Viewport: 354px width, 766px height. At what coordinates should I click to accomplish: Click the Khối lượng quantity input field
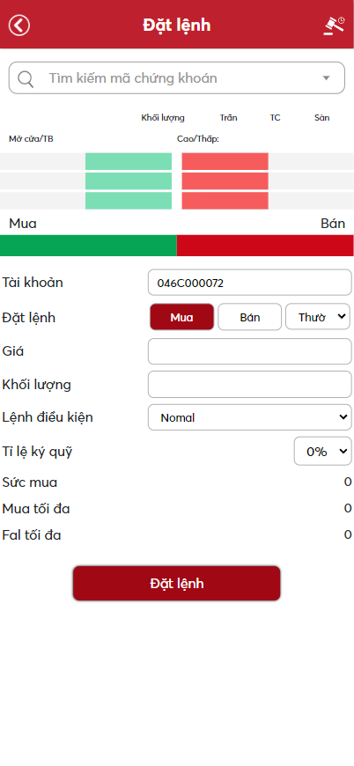point(249,385)
